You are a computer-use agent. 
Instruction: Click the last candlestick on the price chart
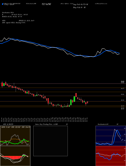point(87,102)
